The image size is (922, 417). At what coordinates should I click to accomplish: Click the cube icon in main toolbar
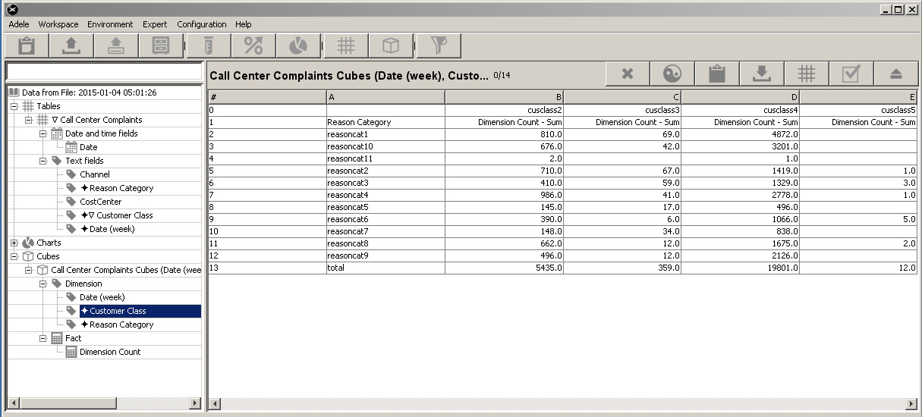[x=391, y=45]
